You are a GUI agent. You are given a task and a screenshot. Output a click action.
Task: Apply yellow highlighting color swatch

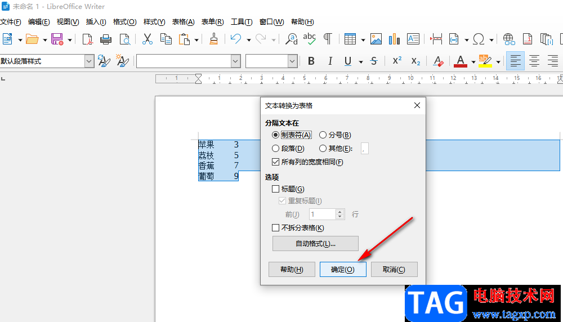pos(485,61)
